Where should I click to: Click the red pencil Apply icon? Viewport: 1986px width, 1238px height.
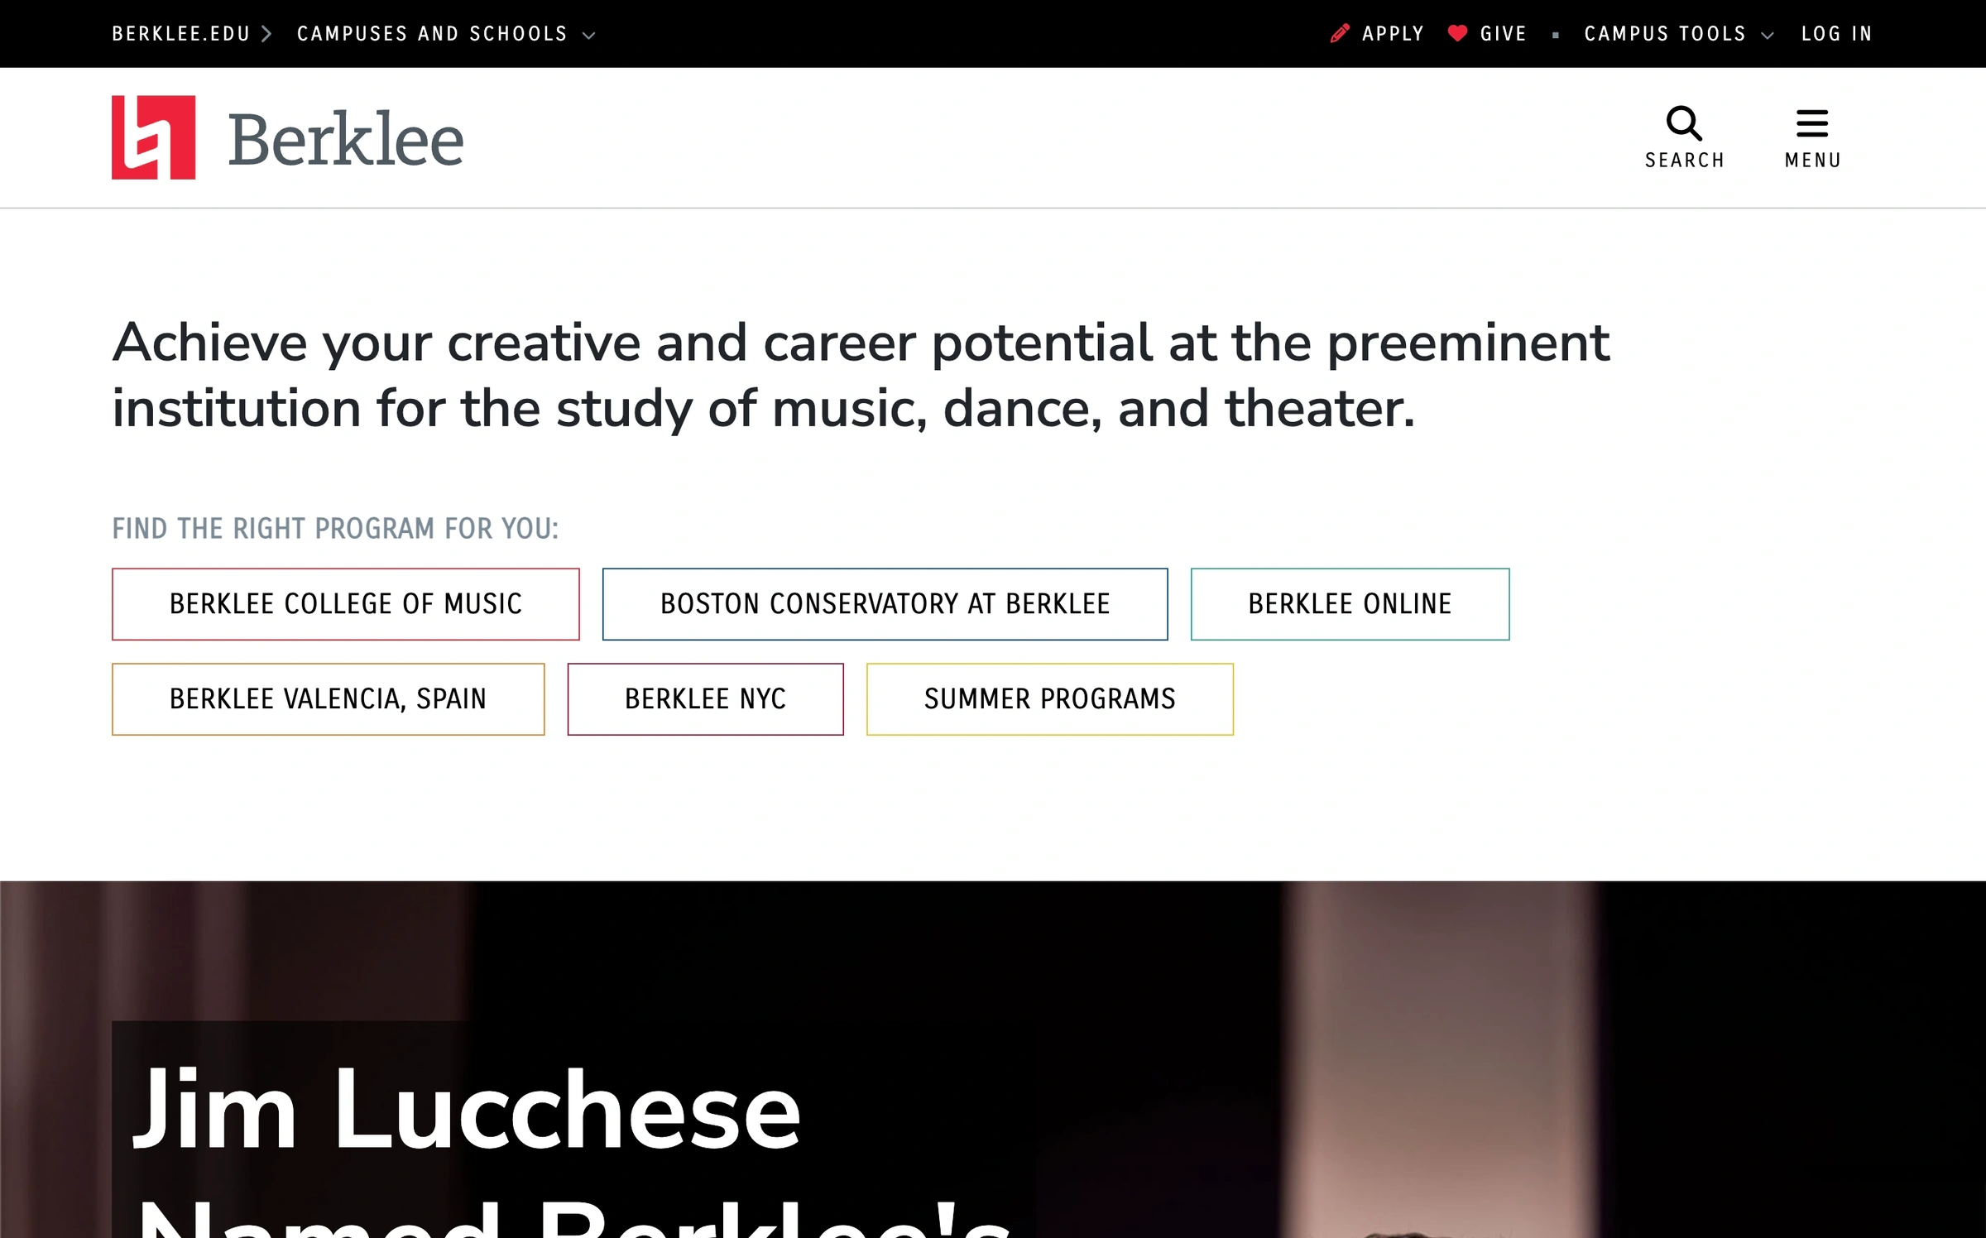point(1340,34)
